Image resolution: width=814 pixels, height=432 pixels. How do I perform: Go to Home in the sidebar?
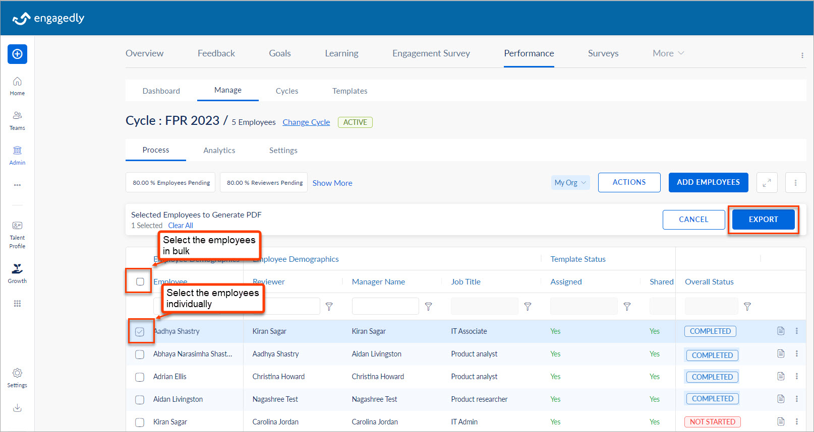click(17, 86)
